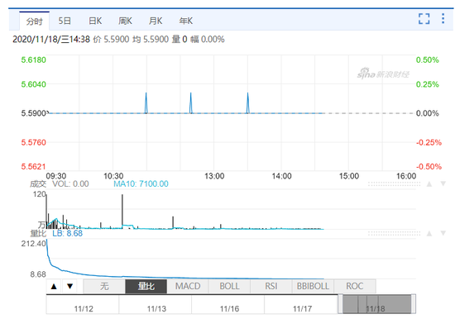Open fullscreen chart view icon
Viewport: 455px width, 319px height.
pos(424,19)
